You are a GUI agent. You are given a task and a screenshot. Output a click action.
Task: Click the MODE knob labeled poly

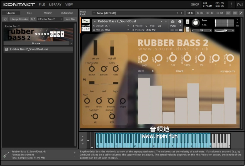pos(144,58)
